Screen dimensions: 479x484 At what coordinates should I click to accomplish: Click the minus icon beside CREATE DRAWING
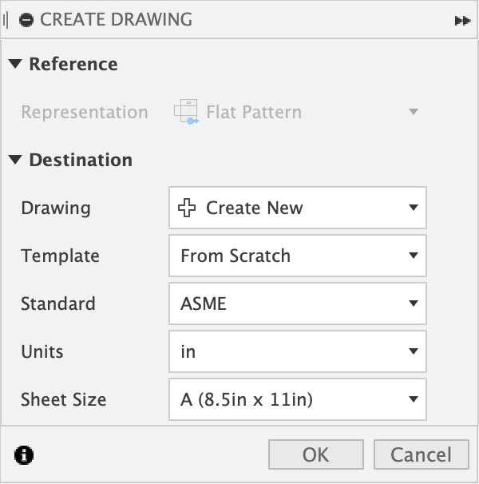[x=26, y=20]
